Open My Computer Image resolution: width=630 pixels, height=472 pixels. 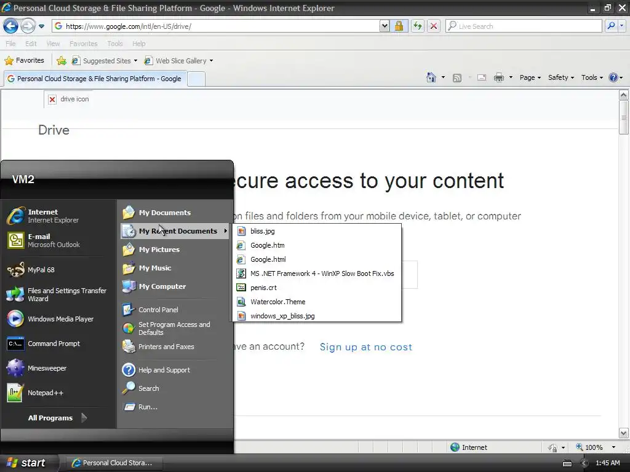click(175, 286)
